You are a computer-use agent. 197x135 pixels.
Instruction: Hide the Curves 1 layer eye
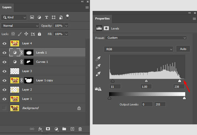4,62
